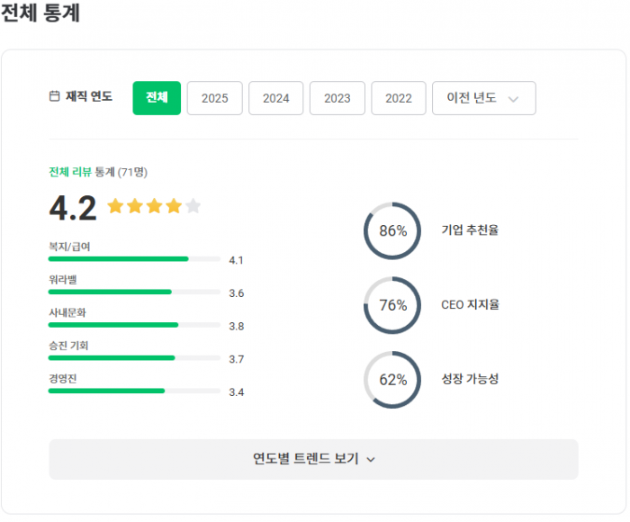Click the 워라밸 rating bar

(x=134, y=292)
